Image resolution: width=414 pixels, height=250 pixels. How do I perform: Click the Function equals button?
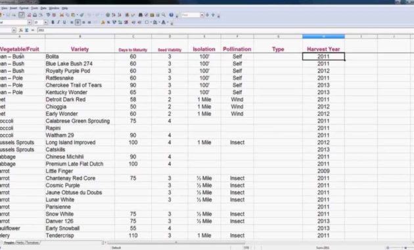[32, 30]
